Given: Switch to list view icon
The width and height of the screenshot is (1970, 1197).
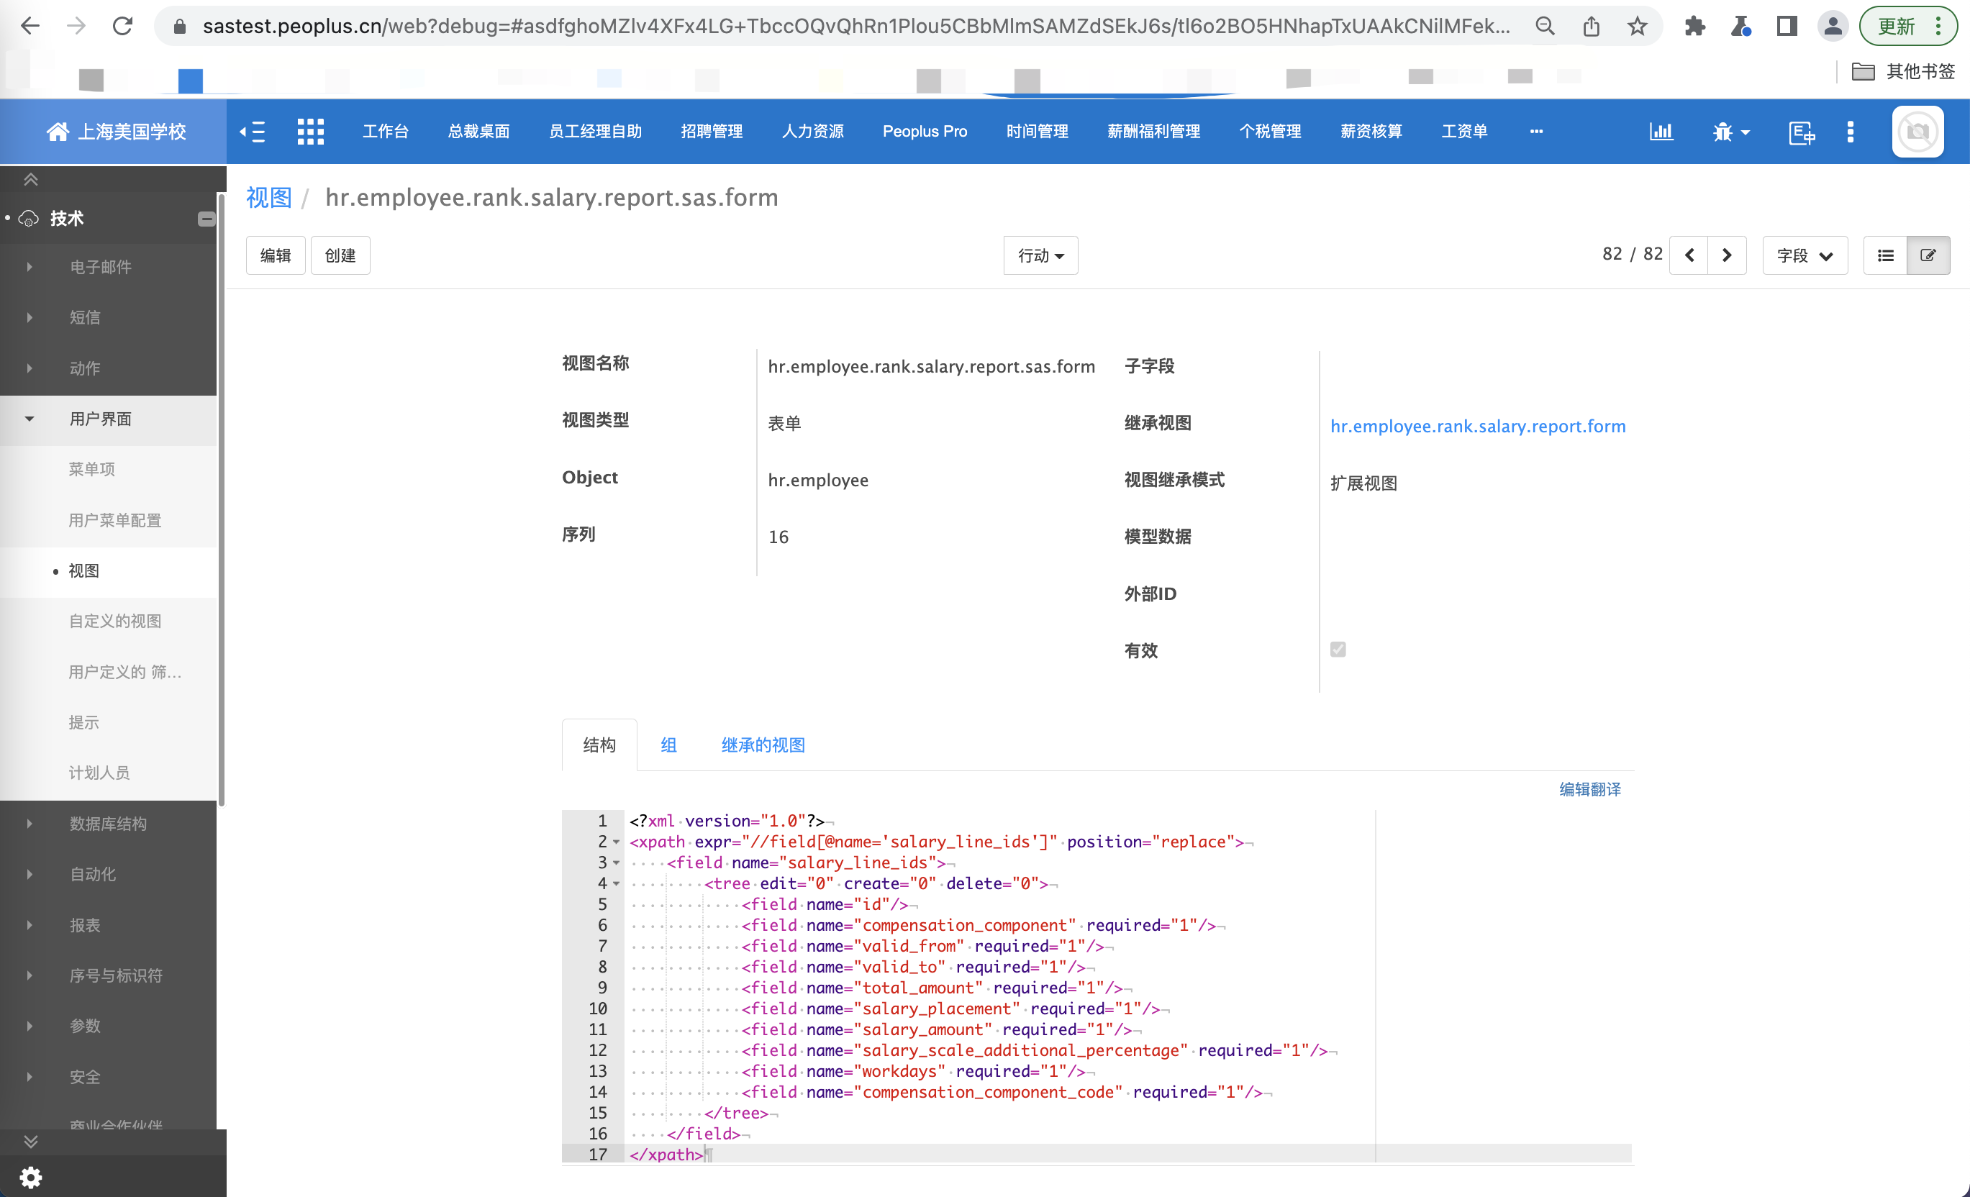Looking at the screenshot, I should [x=1885, y=255].
